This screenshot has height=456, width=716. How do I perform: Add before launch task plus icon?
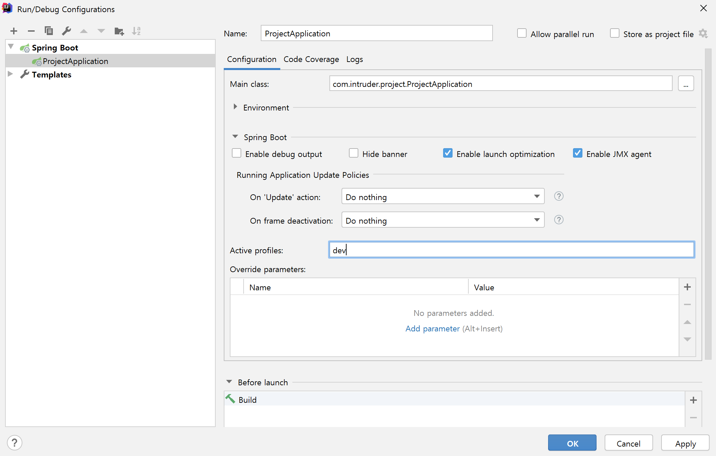tap(693, 400)
